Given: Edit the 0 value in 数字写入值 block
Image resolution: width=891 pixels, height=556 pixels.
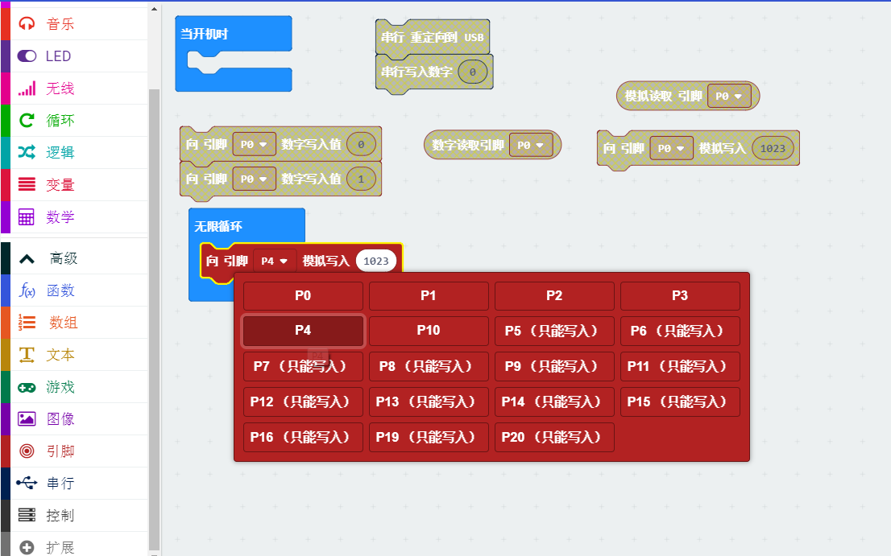Looking at the screenshot, I should coord(362,144).
